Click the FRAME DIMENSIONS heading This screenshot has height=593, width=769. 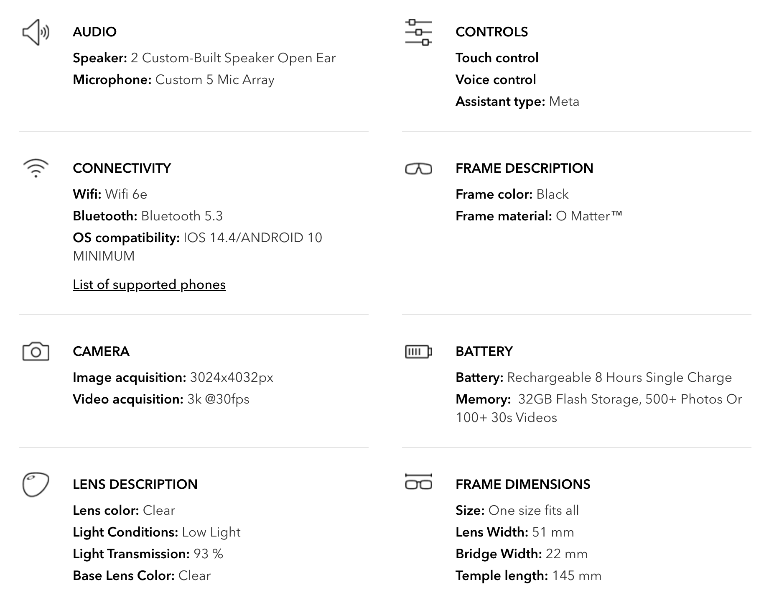coord(523,485)
